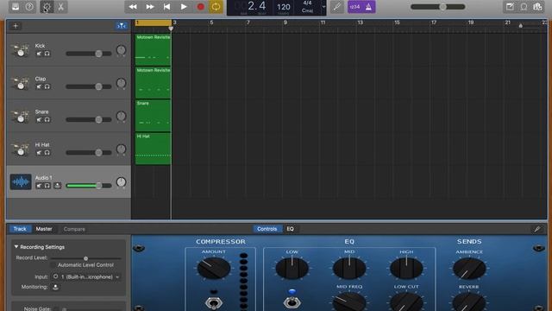Open the Input source dropdown
The width and height of the screenshot is (552, 311).
click(x=91, y=276)
